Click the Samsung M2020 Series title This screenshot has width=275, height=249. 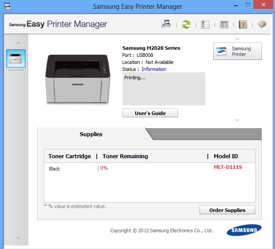pyautogui.click(x=151, y=48)
